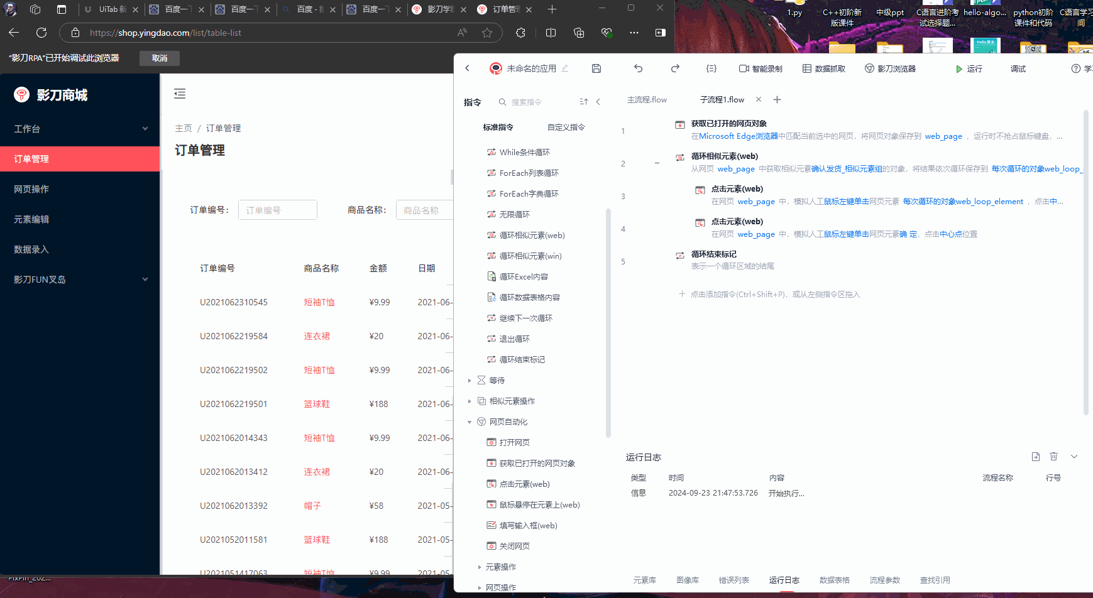Image resolution: width=1093 pixels, height=598 pixels.
Task: Open the 元素库 bottom tab
Action: 645,580
